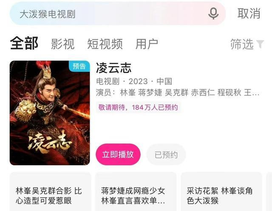The width and height of the screenshot is (272, 211).
Task: Open the 采访花絮 林峯谈角色大泼猴 card
Action: point(221,191)
